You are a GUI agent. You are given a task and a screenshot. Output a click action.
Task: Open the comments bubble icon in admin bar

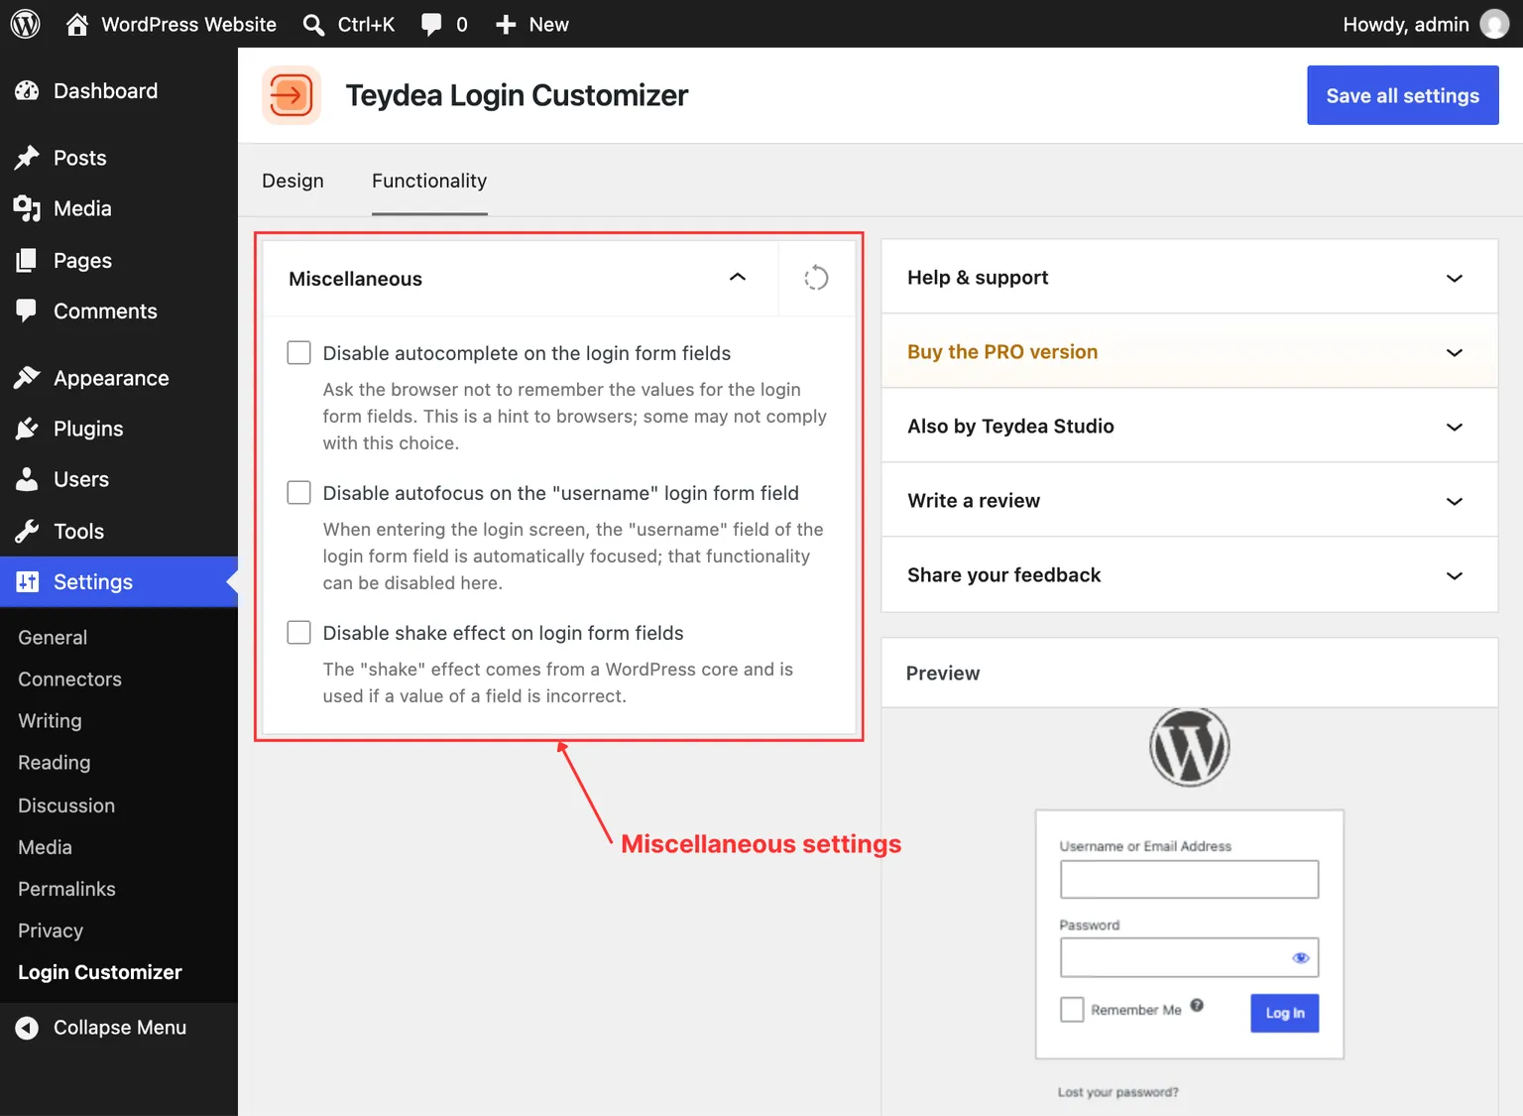431,25
